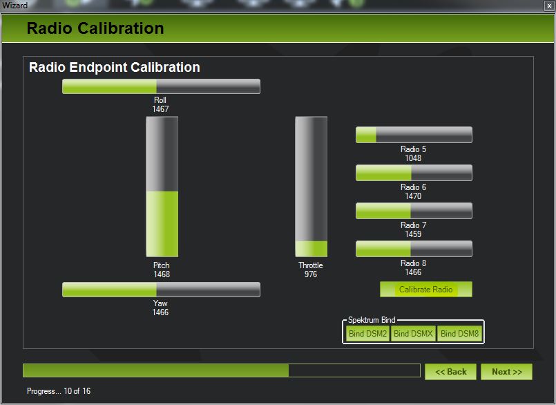Select the Throttle value 976
Viewport: 556px width, 405px height.
311,274
